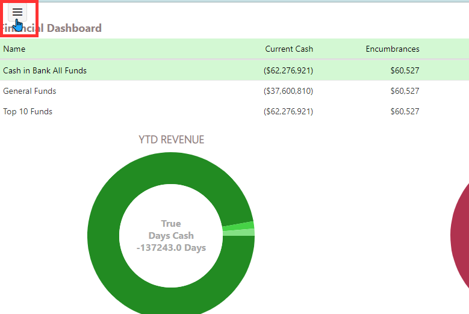This screenshot has width=469, height=314.
Task: Click Current Cash value in Top 10 Funds row
Action: (x=288, y=111)
